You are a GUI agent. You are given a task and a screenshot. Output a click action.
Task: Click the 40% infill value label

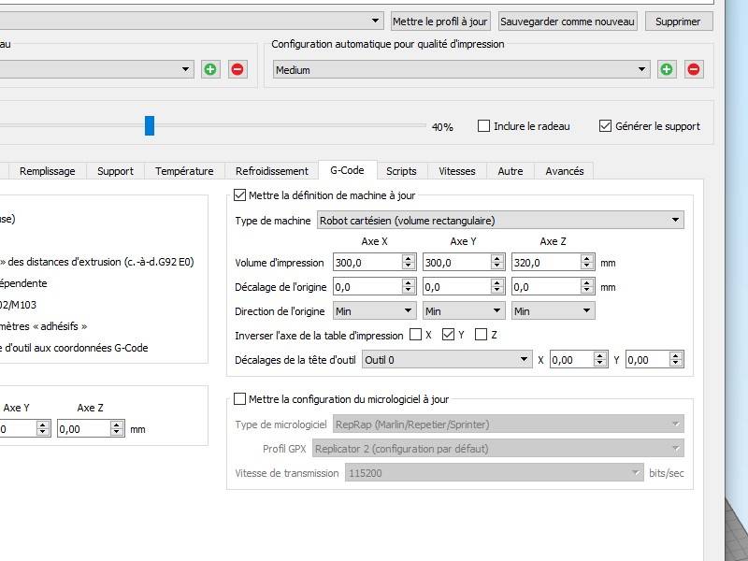pyautogui.click(x=442, y=127)
